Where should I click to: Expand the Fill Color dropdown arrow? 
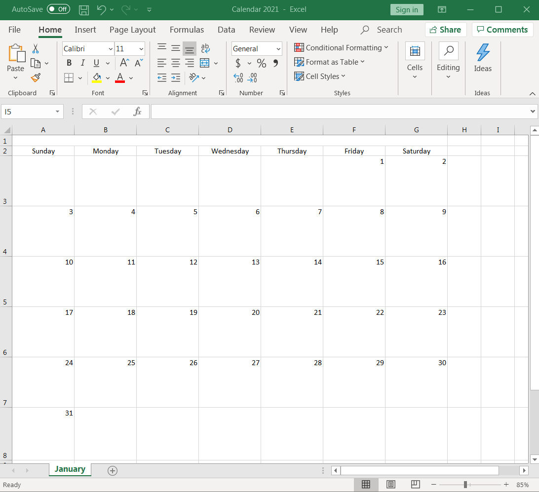(x=108, y=77)
